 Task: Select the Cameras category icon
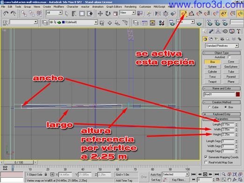(x=222, y=39)
